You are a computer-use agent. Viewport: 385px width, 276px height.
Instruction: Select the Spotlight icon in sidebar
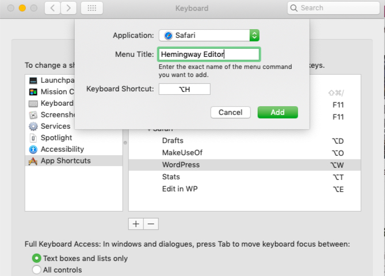pos(33,138)
